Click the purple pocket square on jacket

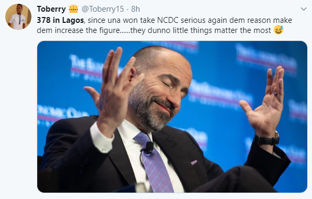(194, 162)
